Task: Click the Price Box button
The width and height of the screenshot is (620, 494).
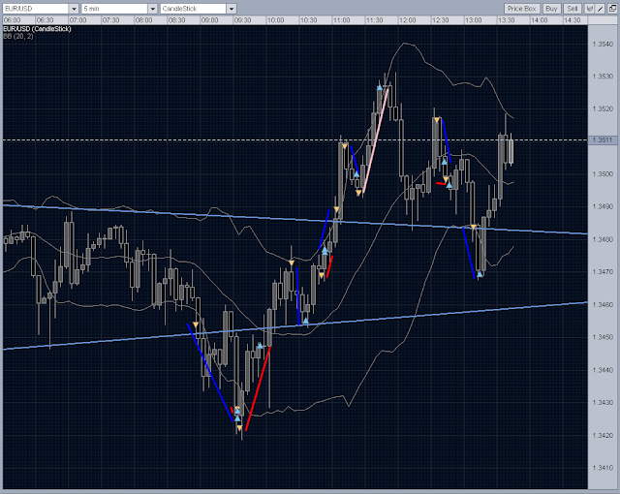Action: click(522, 9)
